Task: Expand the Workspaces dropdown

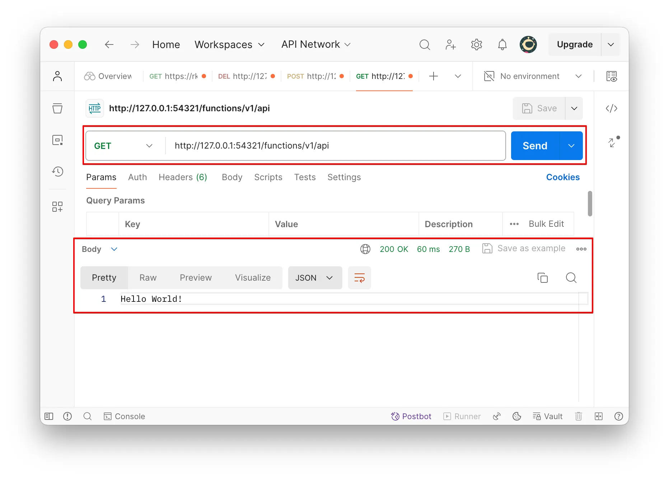Action: [x=230, y=44]
